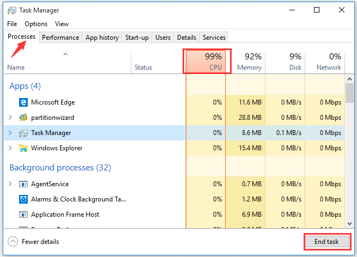Click the 0.1 MB/s disk value
Image resolution: width=357 pixels, height=257 pixels.
pos(289,133)
